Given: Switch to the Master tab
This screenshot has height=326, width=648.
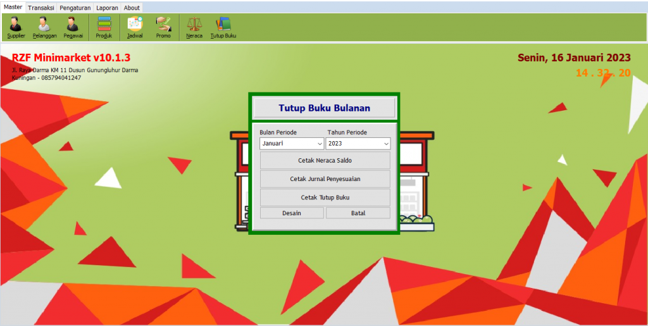Looking at the screenshot, I should (x=13, y=7).
